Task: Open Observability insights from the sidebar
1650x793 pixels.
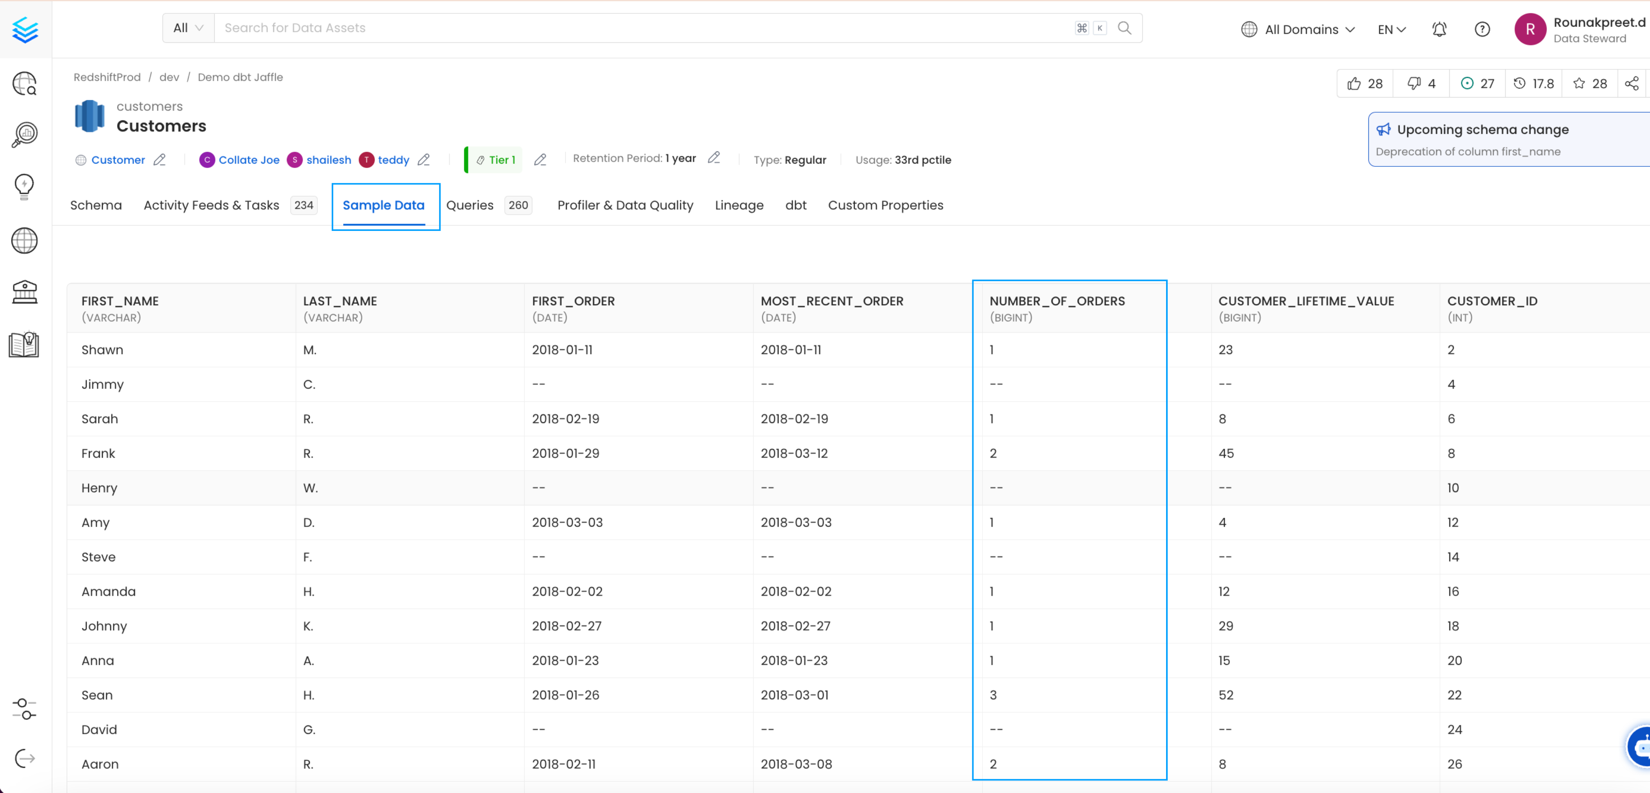Action: pyautogui.click(x=24, y=135)
